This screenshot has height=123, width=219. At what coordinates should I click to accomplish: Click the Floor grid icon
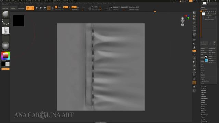[194, 40]
